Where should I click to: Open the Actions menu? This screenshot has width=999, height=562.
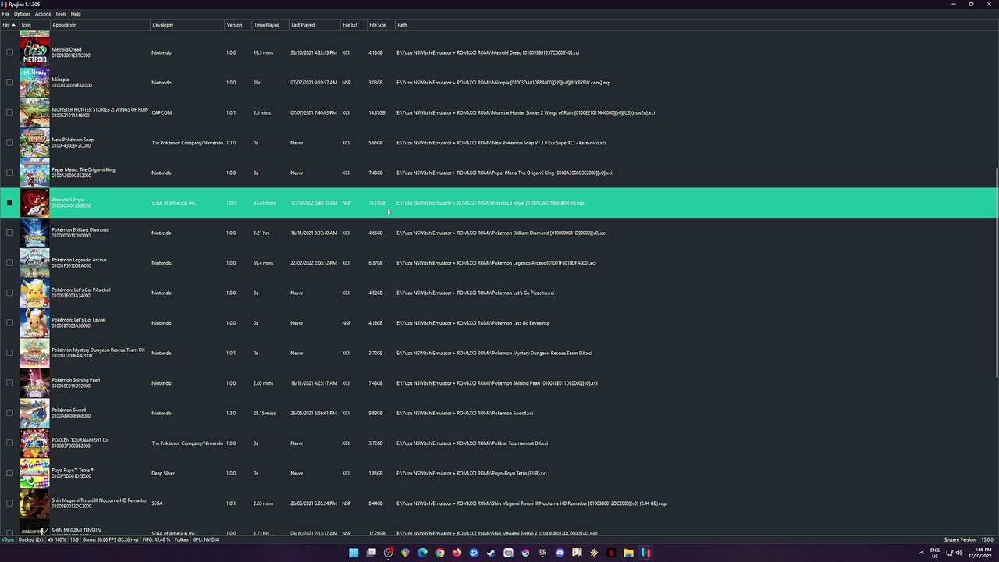click(43, 14)
